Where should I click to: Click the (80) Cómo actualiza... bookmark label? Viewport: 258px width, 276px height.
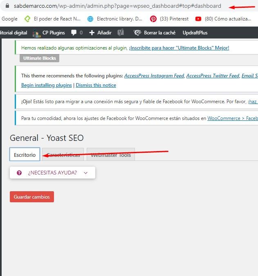coord(228,19)
